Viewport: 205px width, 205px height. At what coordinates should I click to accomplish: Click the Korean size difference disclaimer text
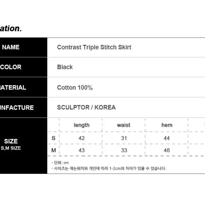coord(109,168)
